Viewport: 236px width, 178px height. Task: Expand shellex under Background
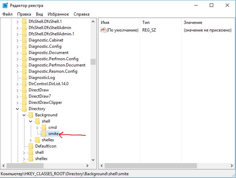tap(30, 140)
